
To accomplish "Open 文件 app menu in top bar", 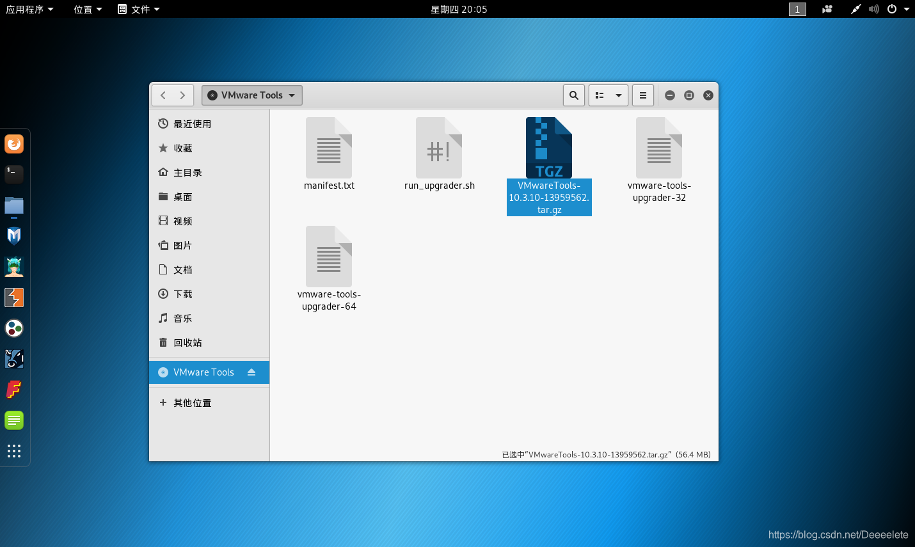I will [x=139, y=9].
